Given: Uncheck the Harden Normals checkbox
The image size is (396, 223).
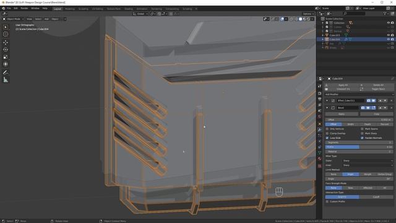Looking at the screenshot, I should (x=362, y=138).
